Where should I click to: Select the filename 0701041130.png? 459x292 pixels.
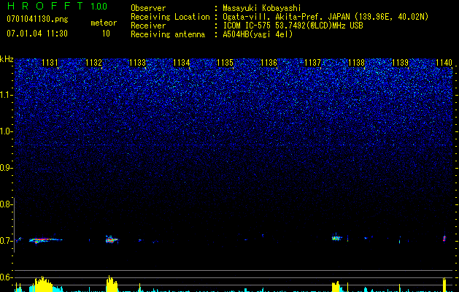click(x=37, y=20)
